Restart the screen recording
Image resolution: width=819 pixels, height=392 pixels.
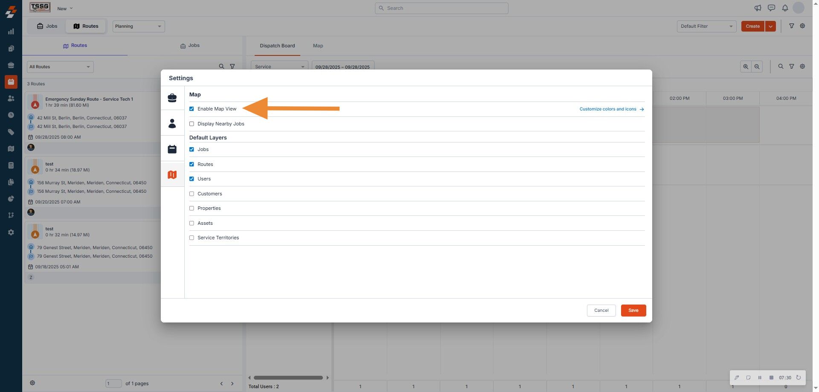(799, 377)
